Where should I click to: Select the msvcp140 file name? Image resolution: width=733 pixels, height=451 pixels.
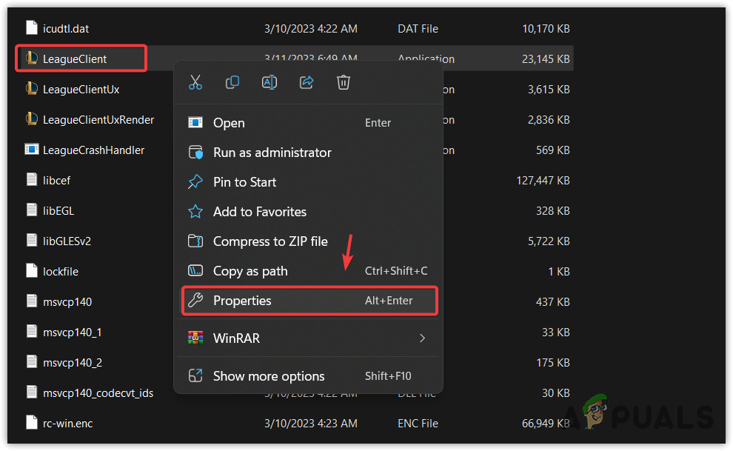tap(67, 302)
